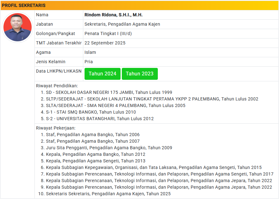Click the date 22 September 2025
The height and width of the screenshot is (199, 279).
coord(105,43)
